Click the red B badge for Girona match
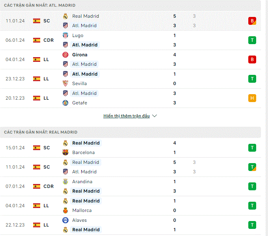The width and height of the screenshot is (268, 236). tap(252, 59)
